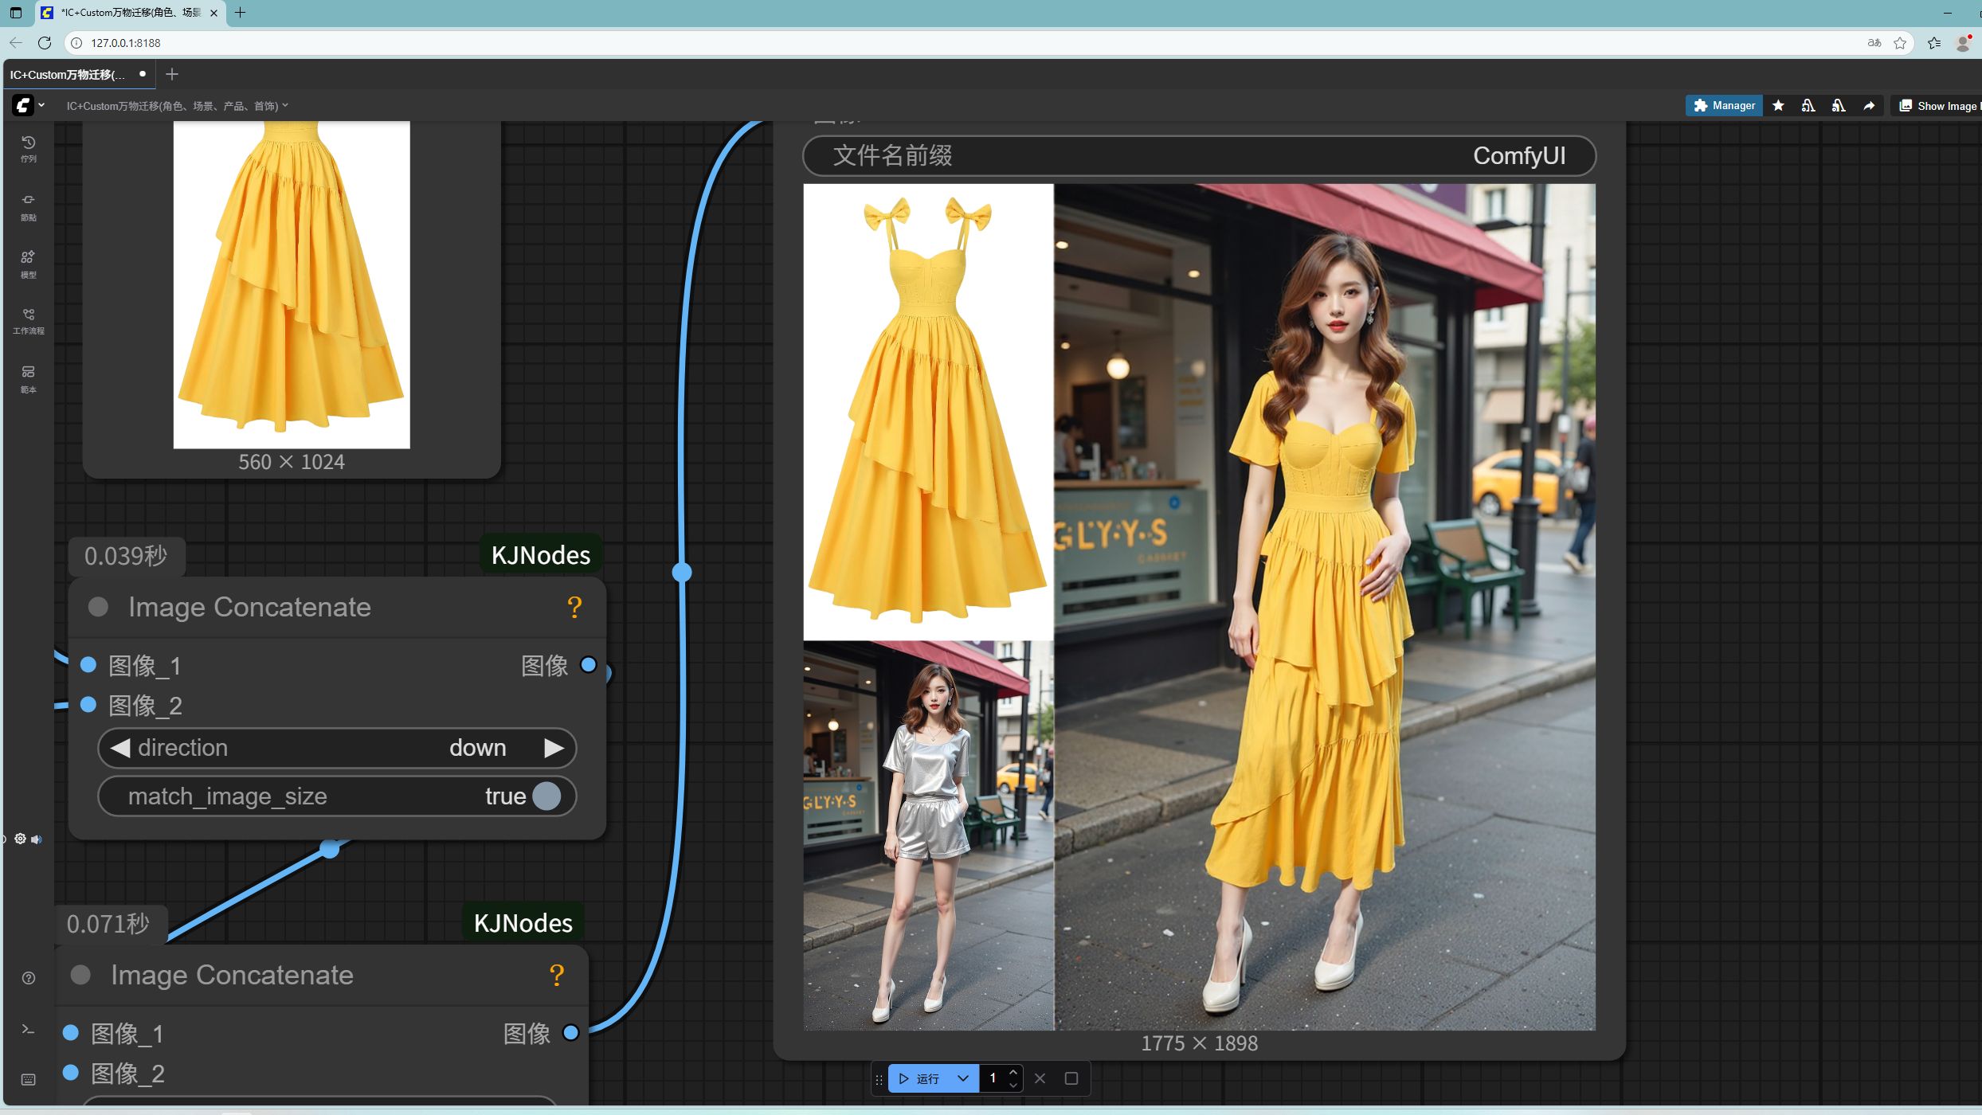Viewport: 1982px width, 1115px height.
Task: Click the share arrow icon in toolbar
Action: 1869,105
